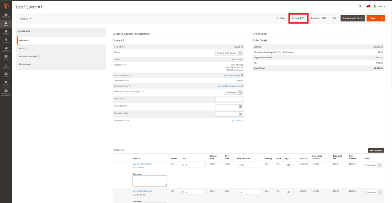Image resolution: width=392 pixels, height=203 pixels.
Task: Open the Magento logo home link
Action: pos(6,6)
